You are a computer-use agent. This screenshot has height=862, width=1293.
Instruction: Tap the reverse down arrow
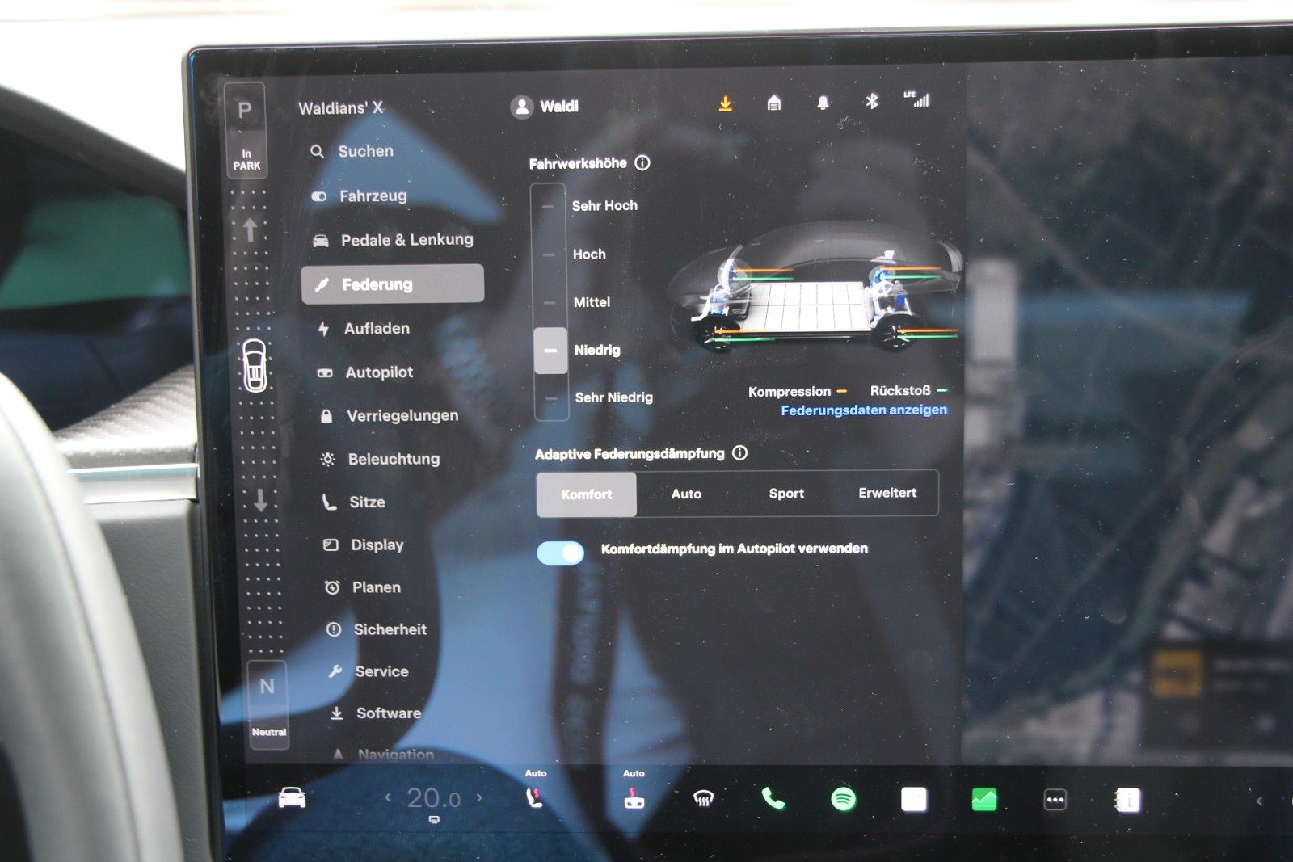click(260, 500)
